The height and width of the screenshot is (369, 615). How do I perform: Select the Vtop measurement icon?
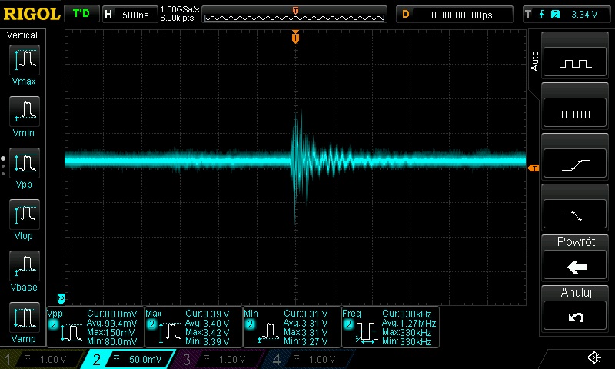tap(25, 214)
